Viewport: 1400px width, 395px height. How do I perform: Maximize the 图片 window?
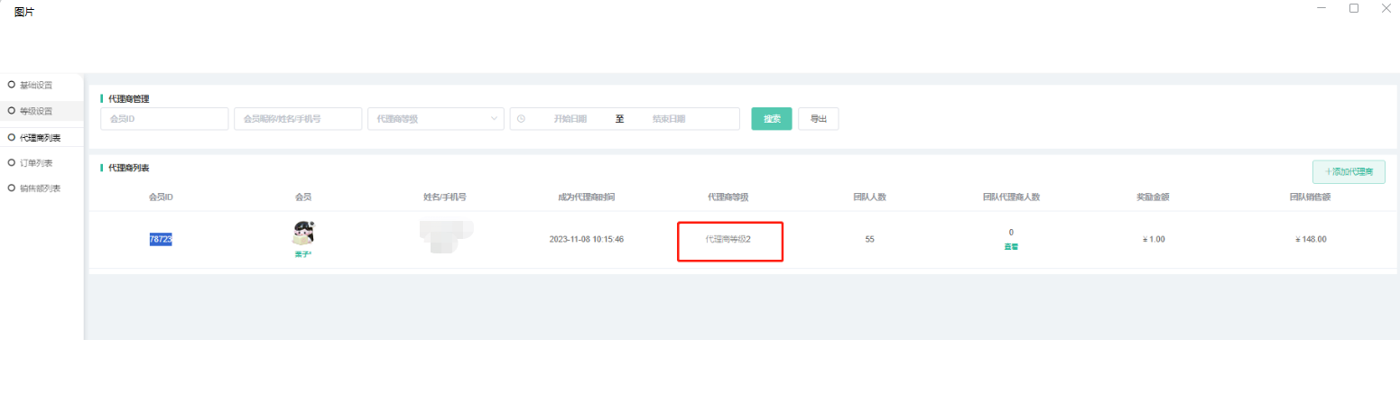point(1353,8)
